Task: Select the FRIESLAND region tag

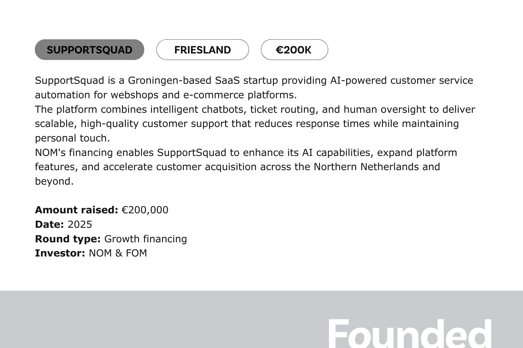Action: coord(203,50)
